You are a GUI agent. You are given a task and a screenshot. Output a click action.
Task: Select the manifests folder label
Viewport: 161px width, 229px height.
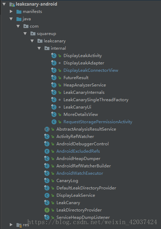click(x=32, y=12)
